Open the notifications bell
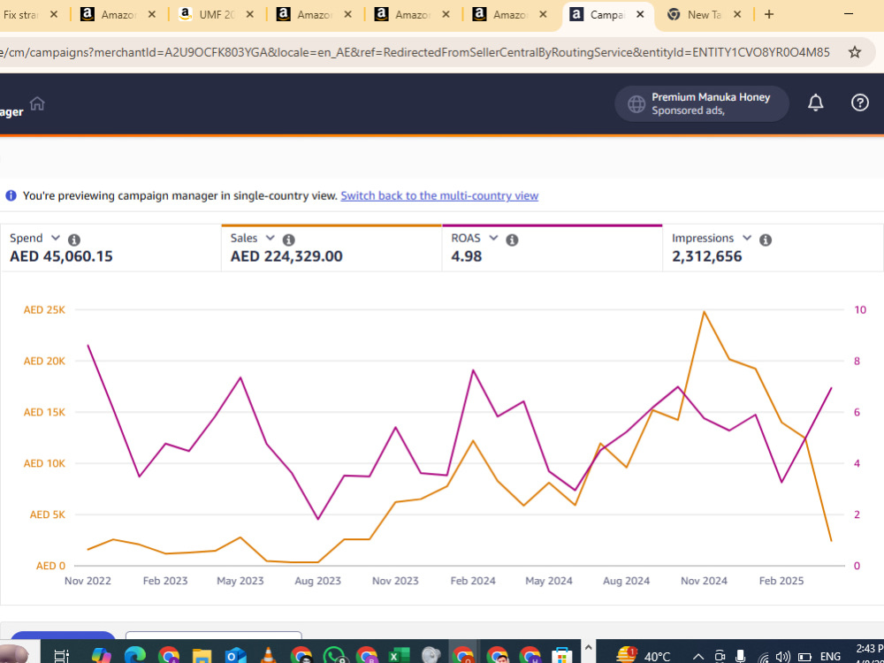The image size is (884, 663). [x=815, y=103]
